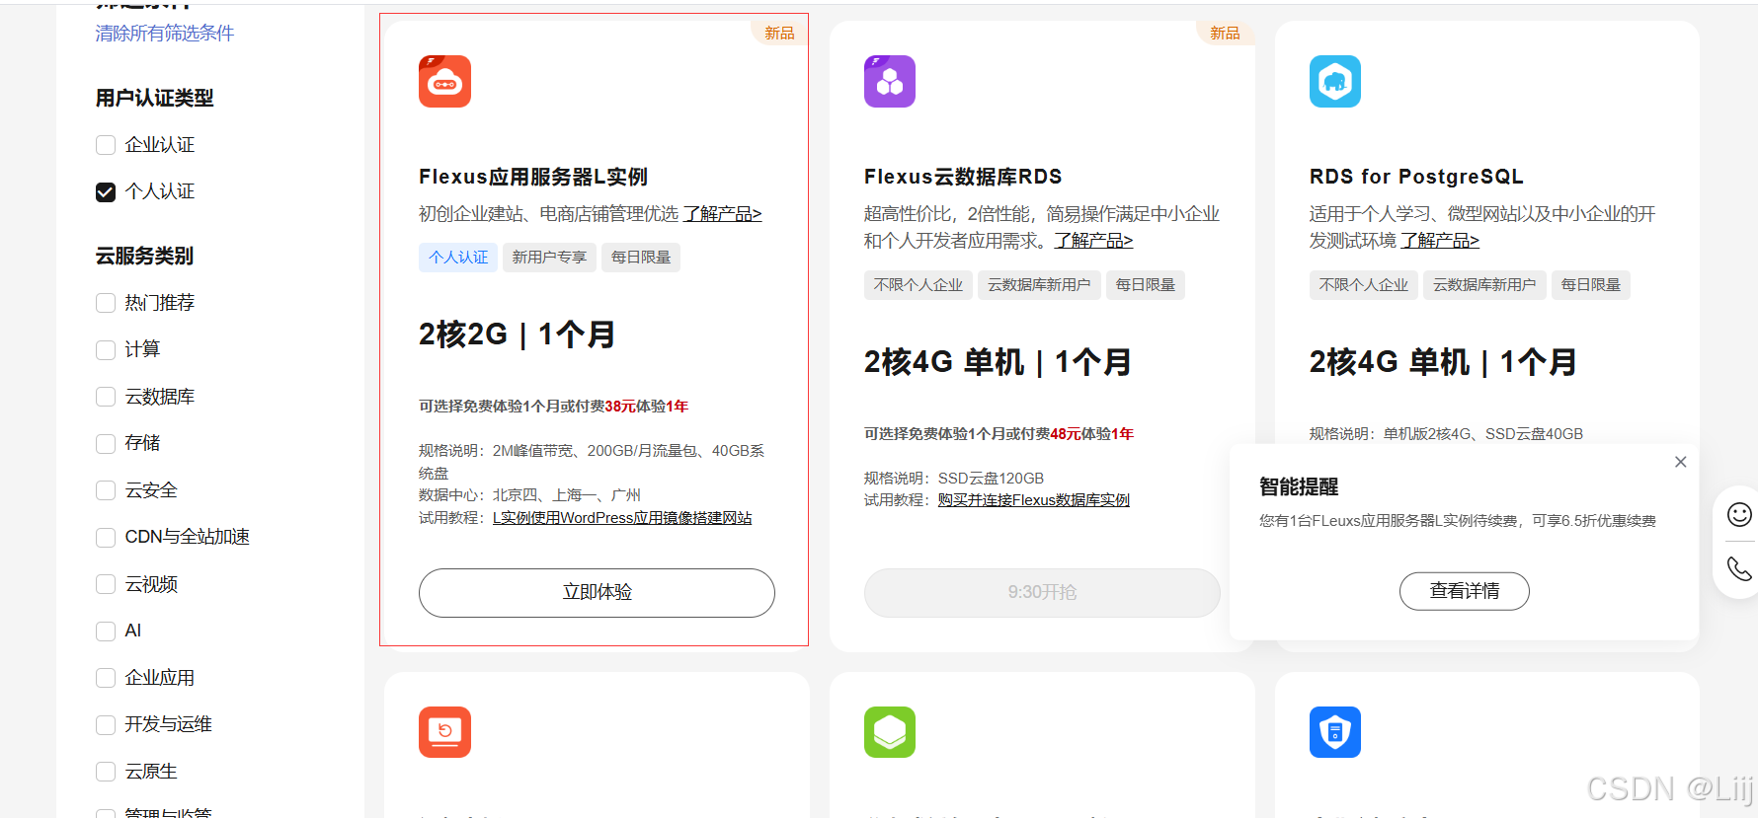Click the purple Flexus RDS database icon

[890, 81]
